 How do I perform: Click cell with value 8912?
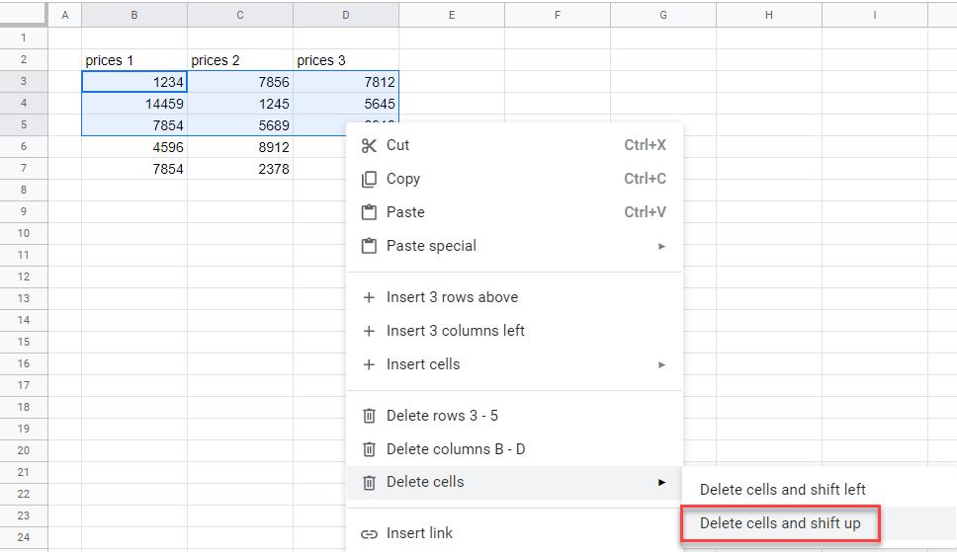tap(240, 147)
